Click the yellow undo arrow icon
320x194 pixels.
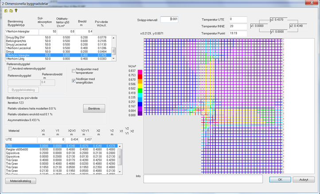[6, 11]
